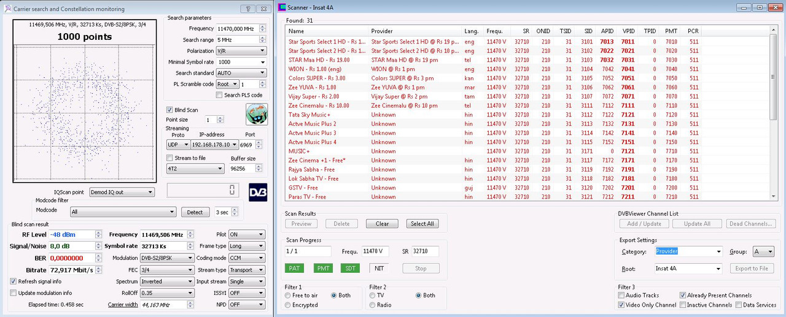
Task: Enable Stream to file option
Action: [170, 158]
